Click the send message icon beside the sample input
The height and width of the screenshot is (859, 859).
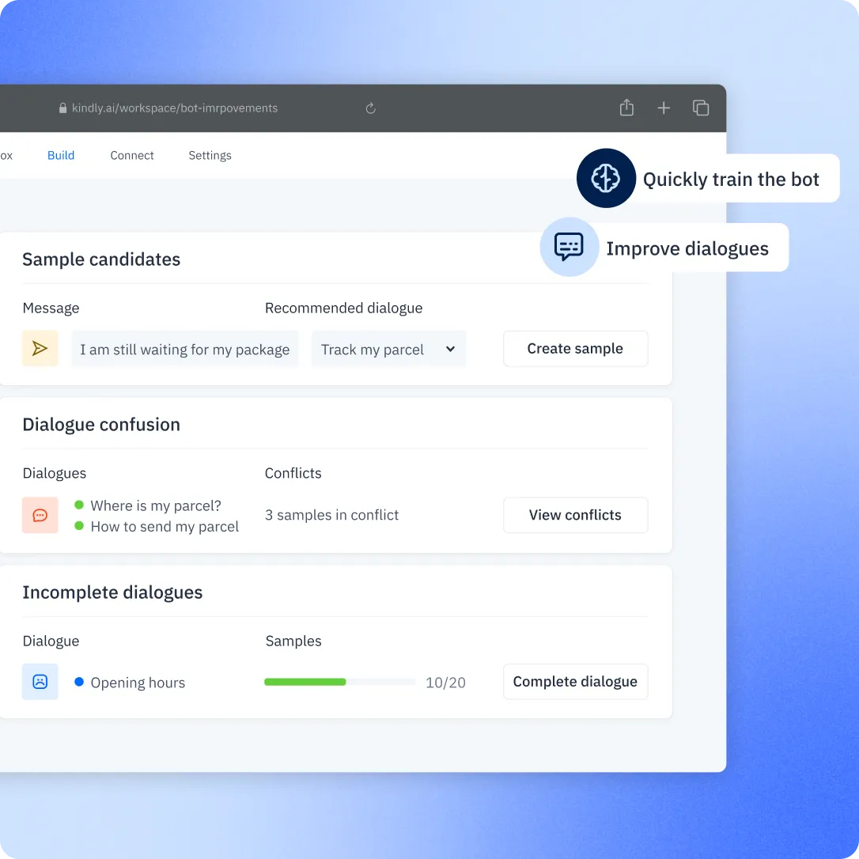[40, 348]
